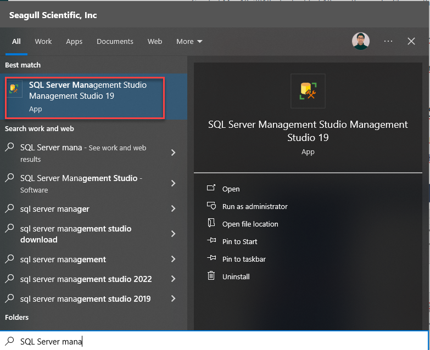Screen dimensions: 430x350
Task: Click search icon beside 'sql server management studio 2022'
Action: [x=9, y=278]
